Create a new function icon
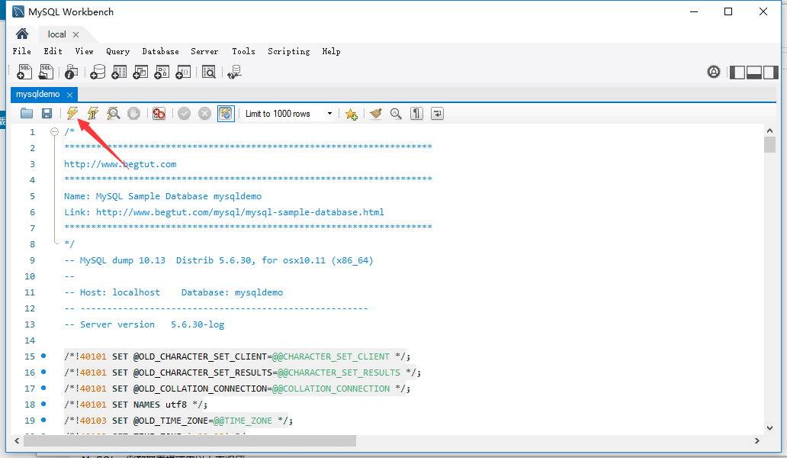 183,72
